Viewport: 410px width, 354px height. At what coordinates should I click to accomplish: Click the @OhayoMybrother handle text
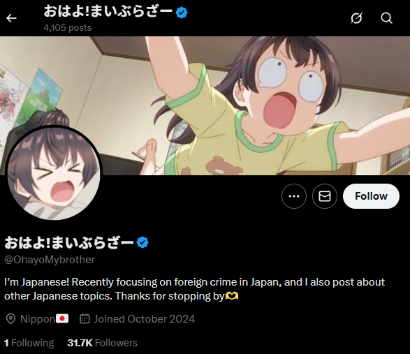pyautogui.click(x=50, y=260)
